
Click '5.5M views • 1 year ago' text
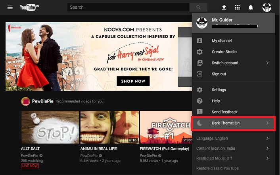pos(159,161)
